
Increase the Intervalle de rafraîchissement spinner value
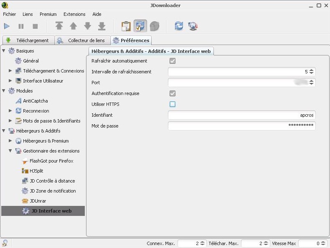tap(312, 70)
